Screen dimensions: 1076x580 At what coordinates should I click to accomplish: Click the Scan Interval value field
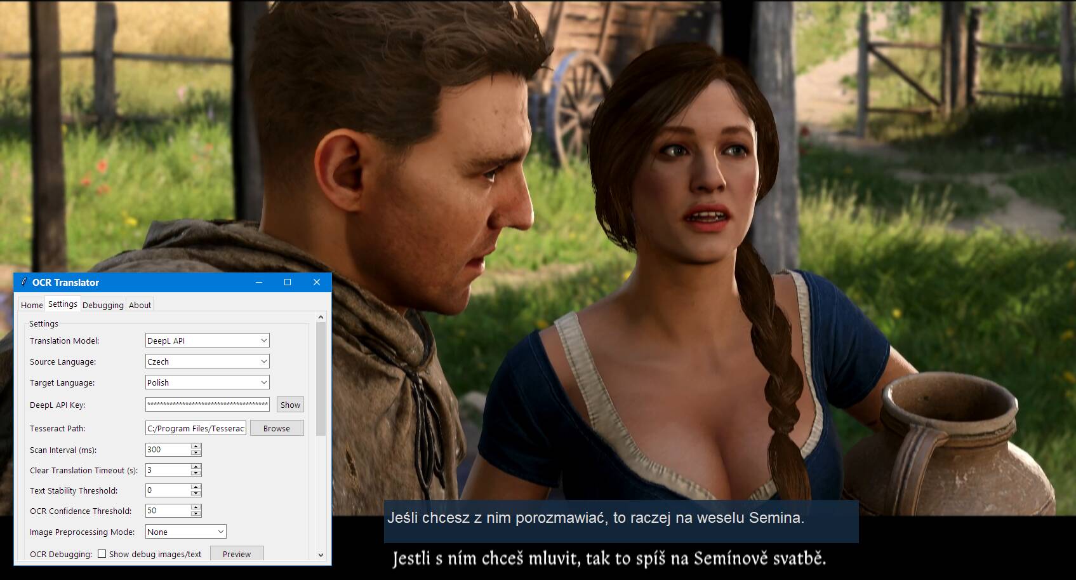[x=168, y=449]
